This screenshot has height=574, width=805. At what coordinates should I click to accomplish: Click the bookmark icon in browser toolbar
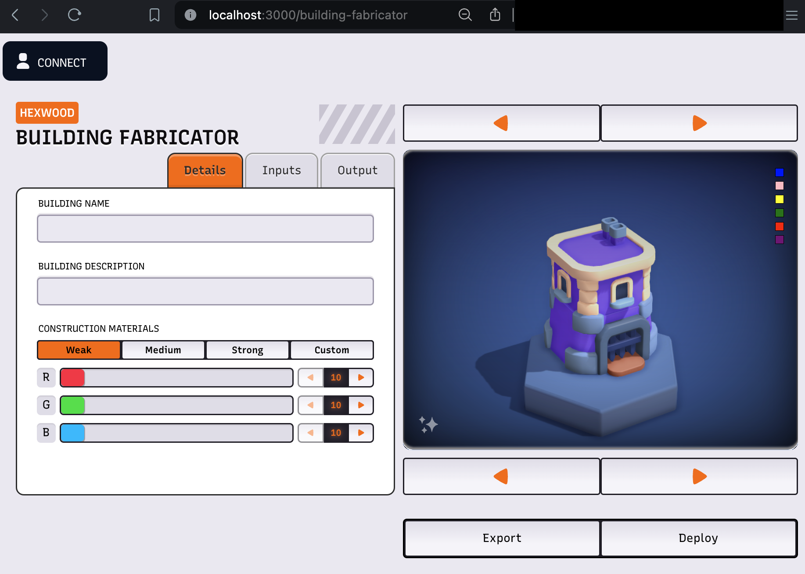point(154,15)
